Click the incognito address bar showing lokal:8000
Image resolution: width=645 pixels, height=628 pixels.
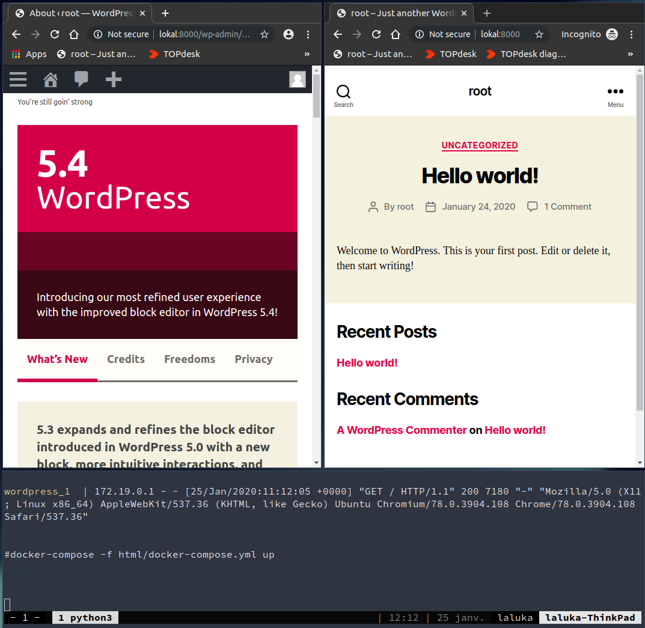tap(500, 34)
